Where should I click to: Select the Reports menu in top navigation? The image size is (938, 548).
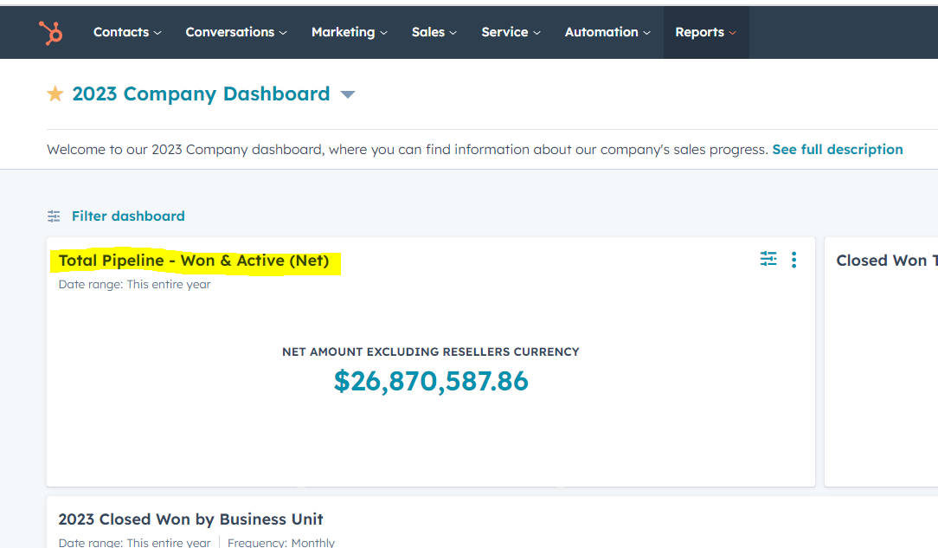pos(705,32)
